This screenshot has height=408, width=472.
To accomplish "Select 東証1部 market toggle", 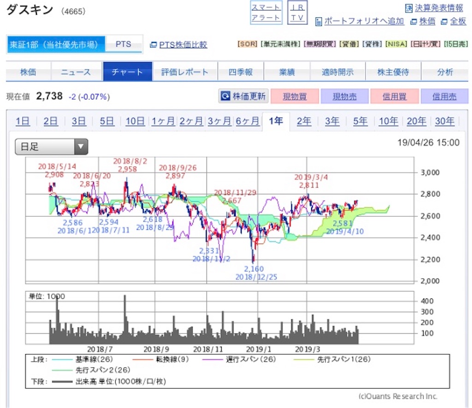I will pyautogui.click(x=56, y=45).
